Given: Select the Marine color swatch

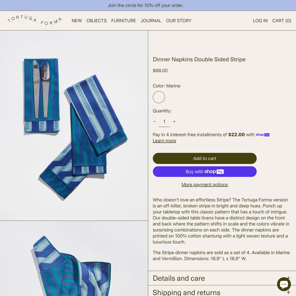Looking at the screenshot, I should tap(159, 97).
